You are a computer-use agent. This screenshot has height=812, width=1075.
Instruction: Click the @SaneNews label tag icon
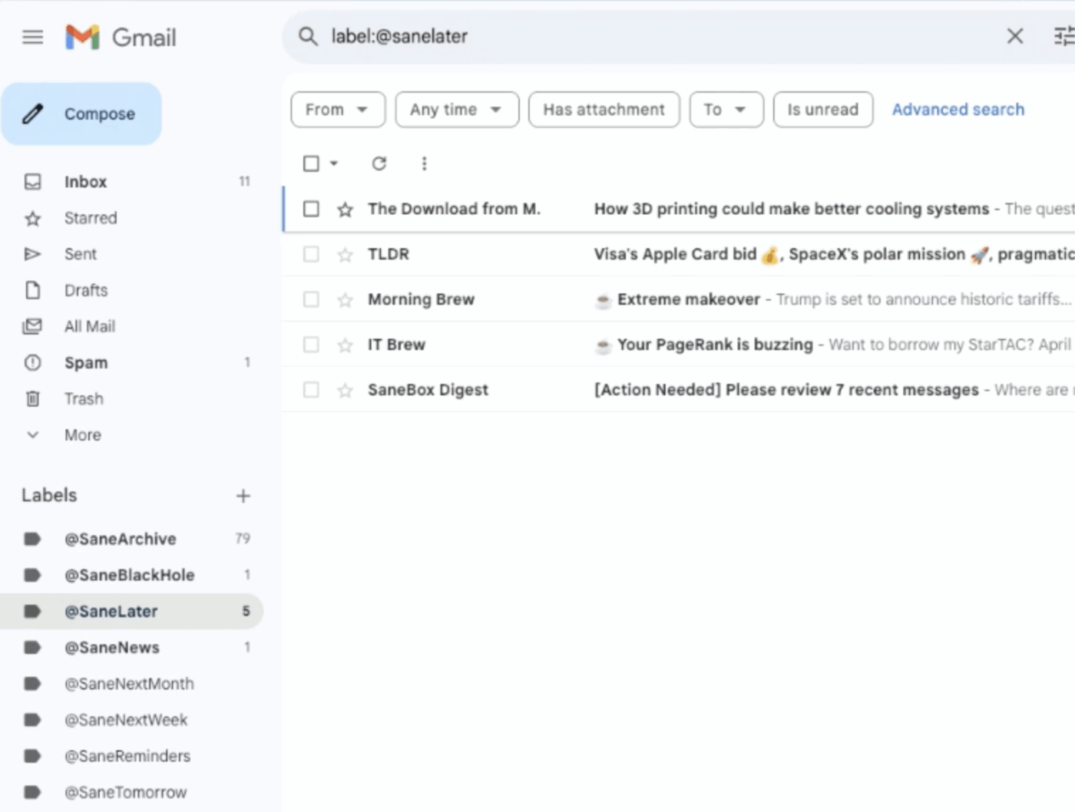coord(32,647)
